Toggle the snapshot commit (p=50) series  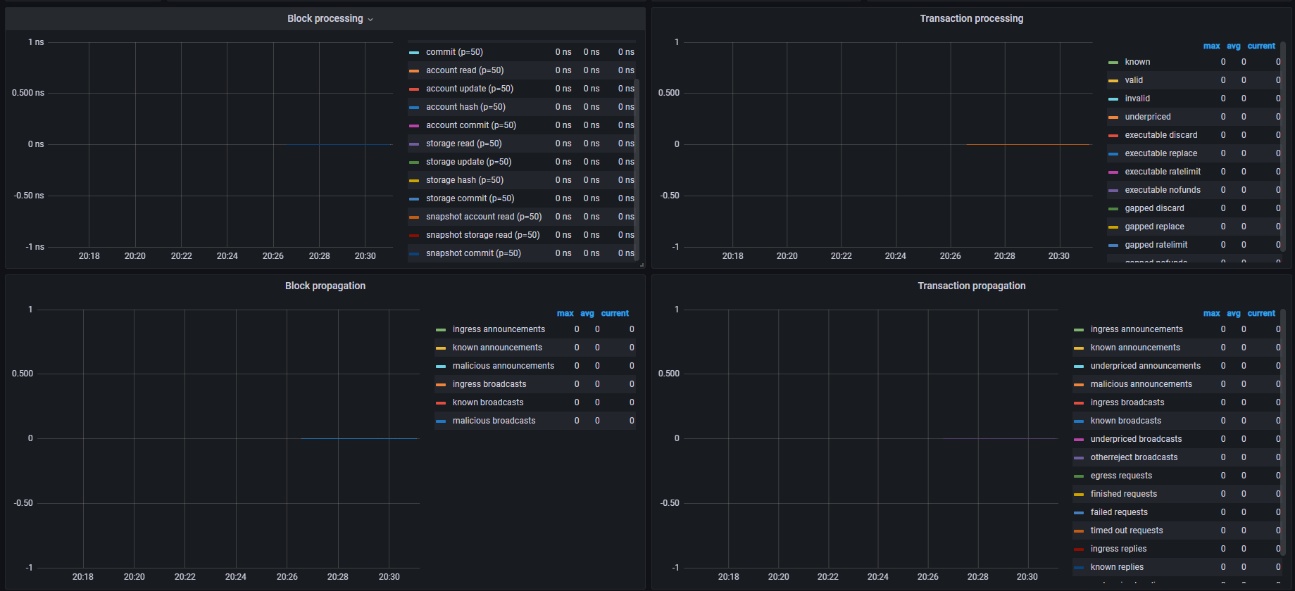coord(473,253)
